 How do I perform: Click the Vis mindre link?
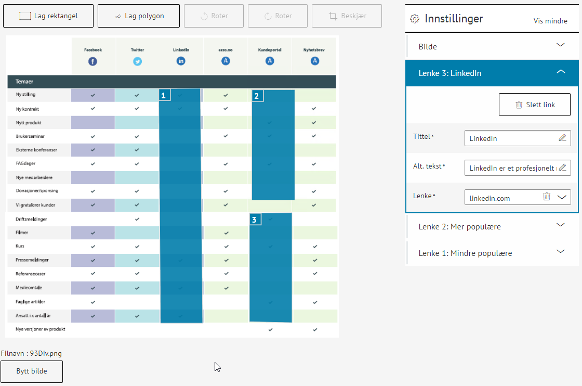[550, 21]
